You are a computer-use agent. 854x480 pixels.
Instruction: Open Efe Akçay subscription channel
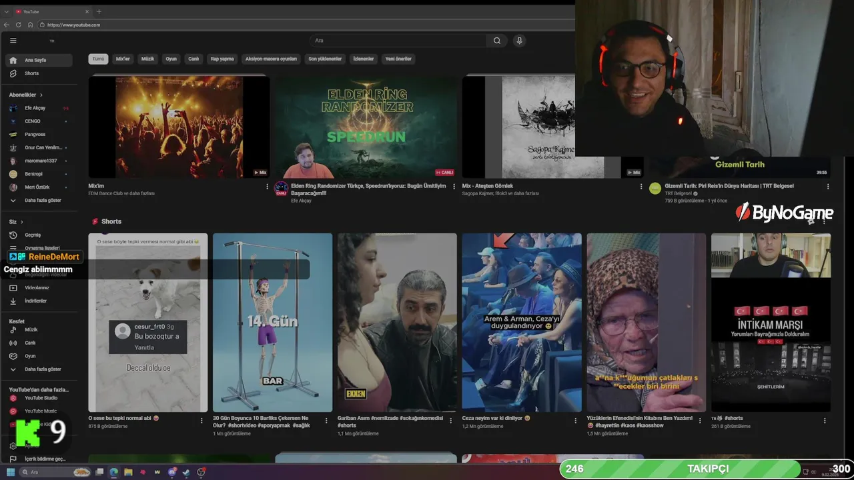pyautogui.click(x=39, y=108)
